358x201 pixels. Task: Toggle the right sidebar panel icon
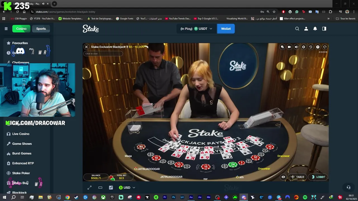pos(324,29)
